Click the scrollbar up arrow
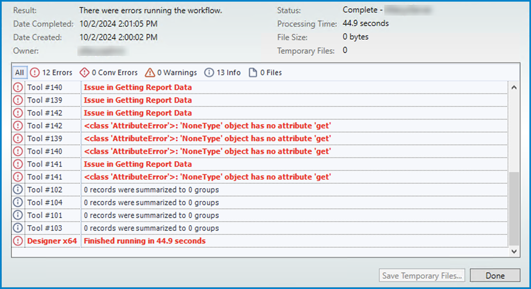Screen dimensions: 531x289 tap(514, 88)
